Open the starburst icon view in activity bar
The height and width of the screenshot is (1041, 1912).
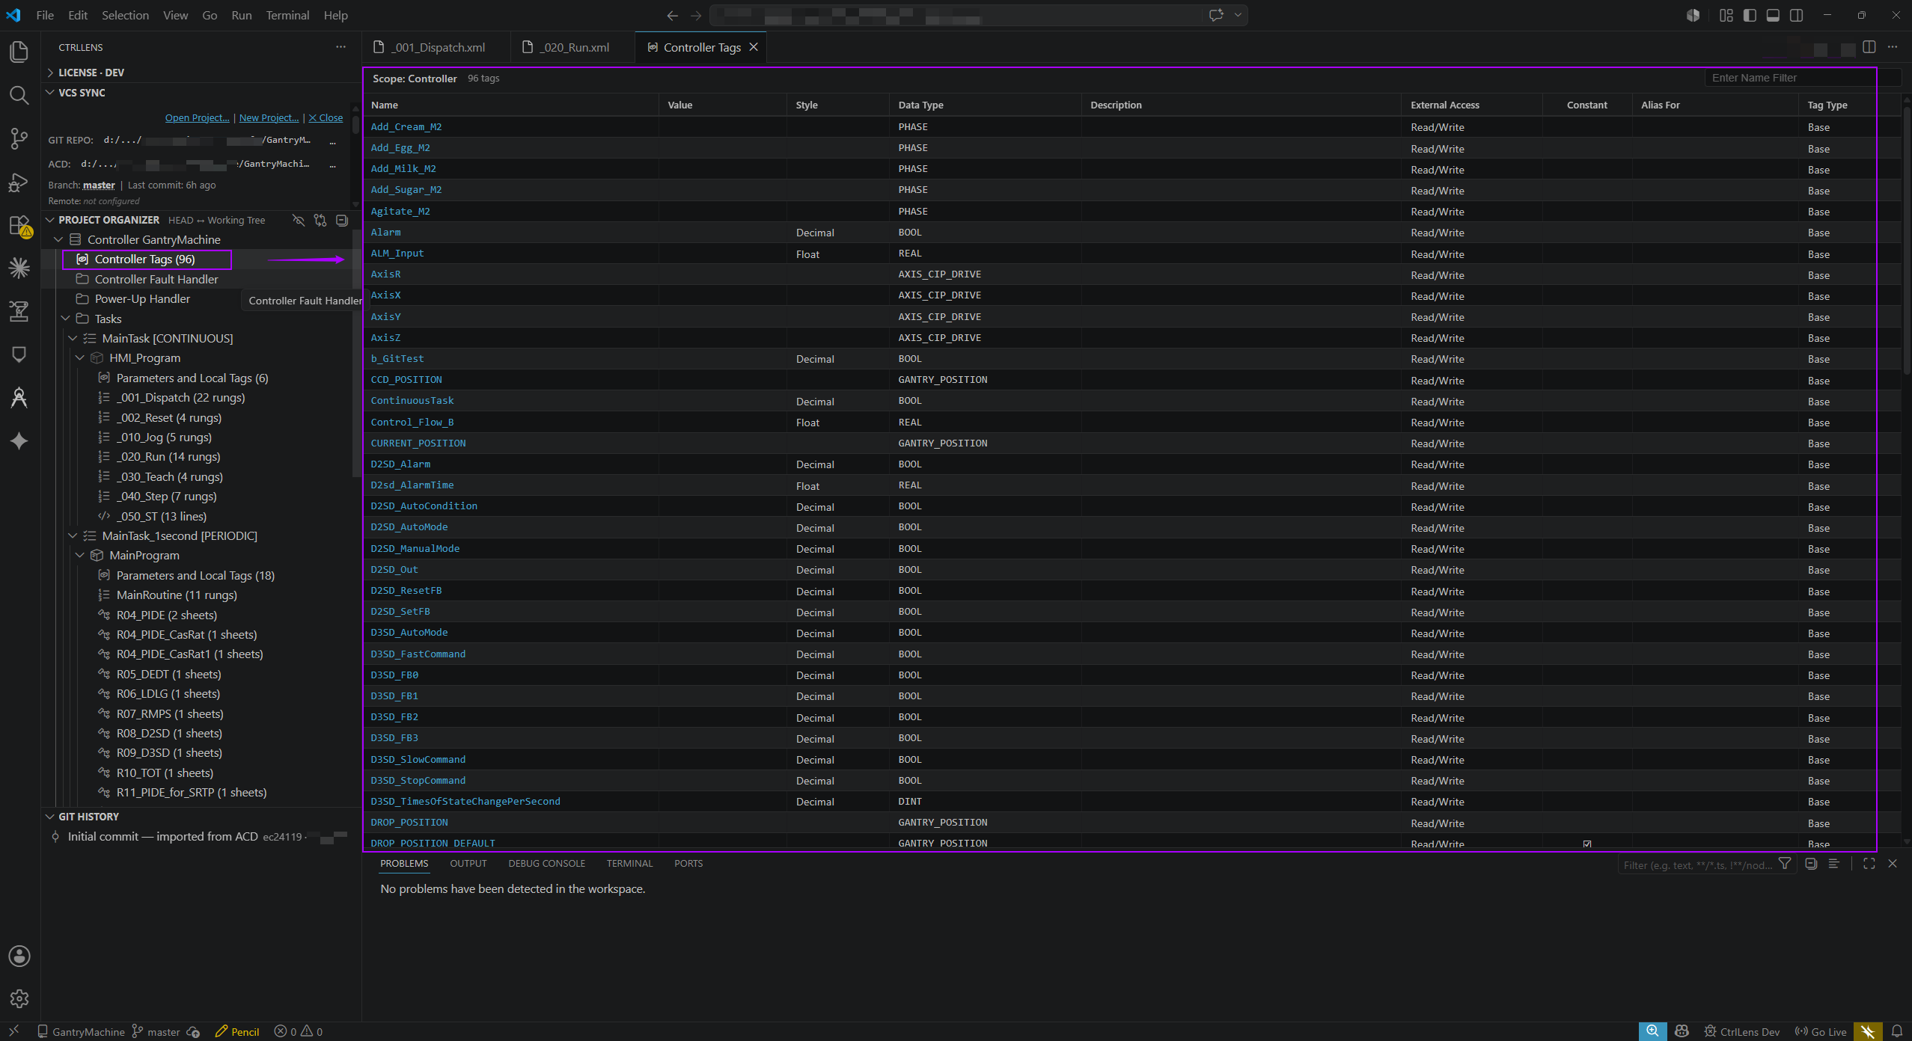19,268
